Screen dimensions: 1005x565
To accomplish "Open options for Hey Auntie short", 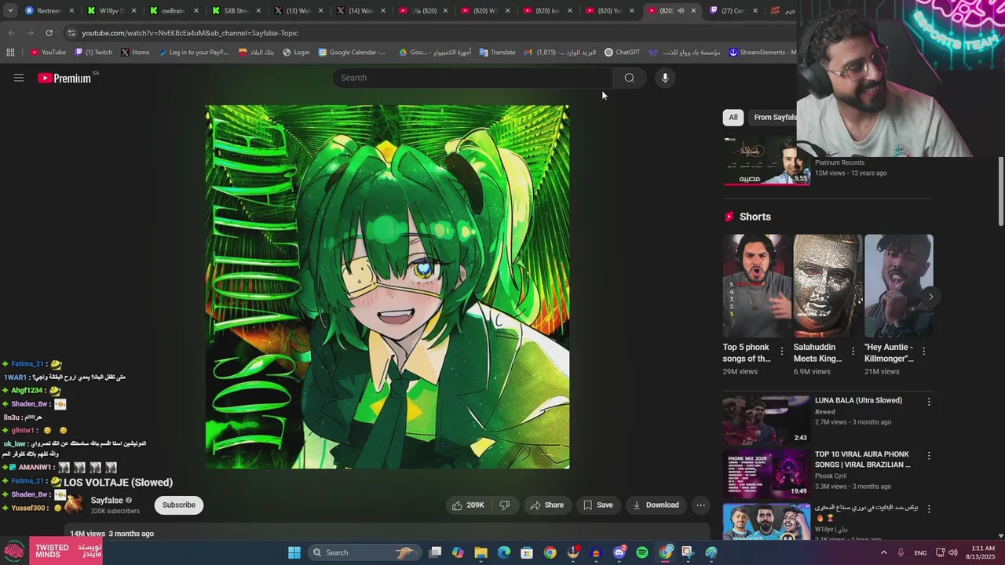I will 923,352.
